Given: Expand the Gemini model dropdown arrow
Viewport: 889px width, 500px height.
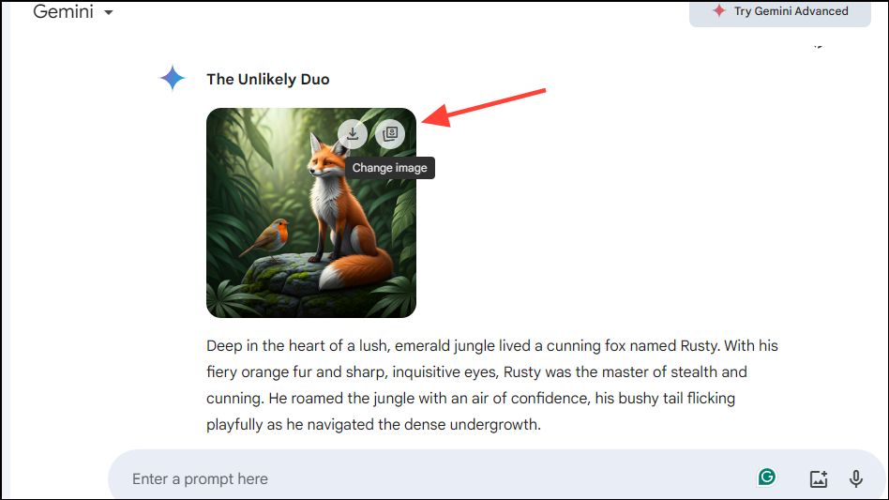Looking at the screenshot, I should 108,12.
